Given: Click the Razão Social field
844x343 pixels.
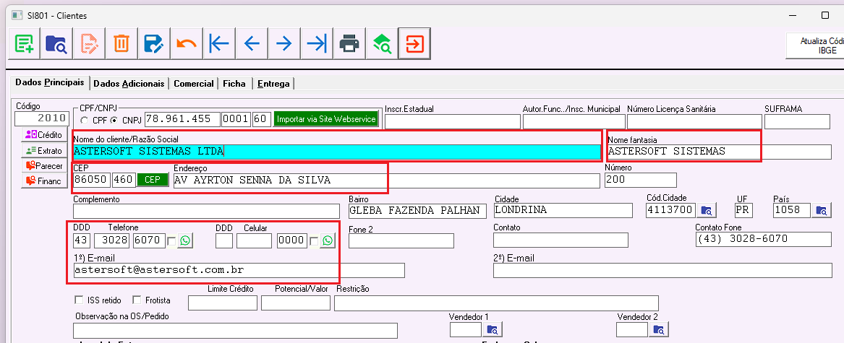Looking at the screenshot, I should [x=338, y=152].
